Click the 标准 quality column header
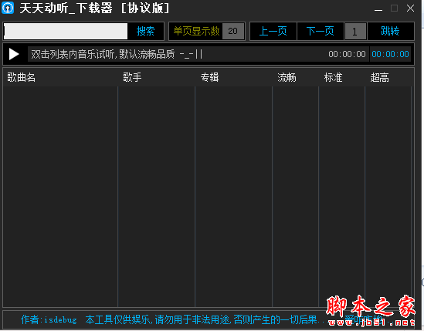Image resolution: width=424 pixels, height=331 pixels. 334,78
